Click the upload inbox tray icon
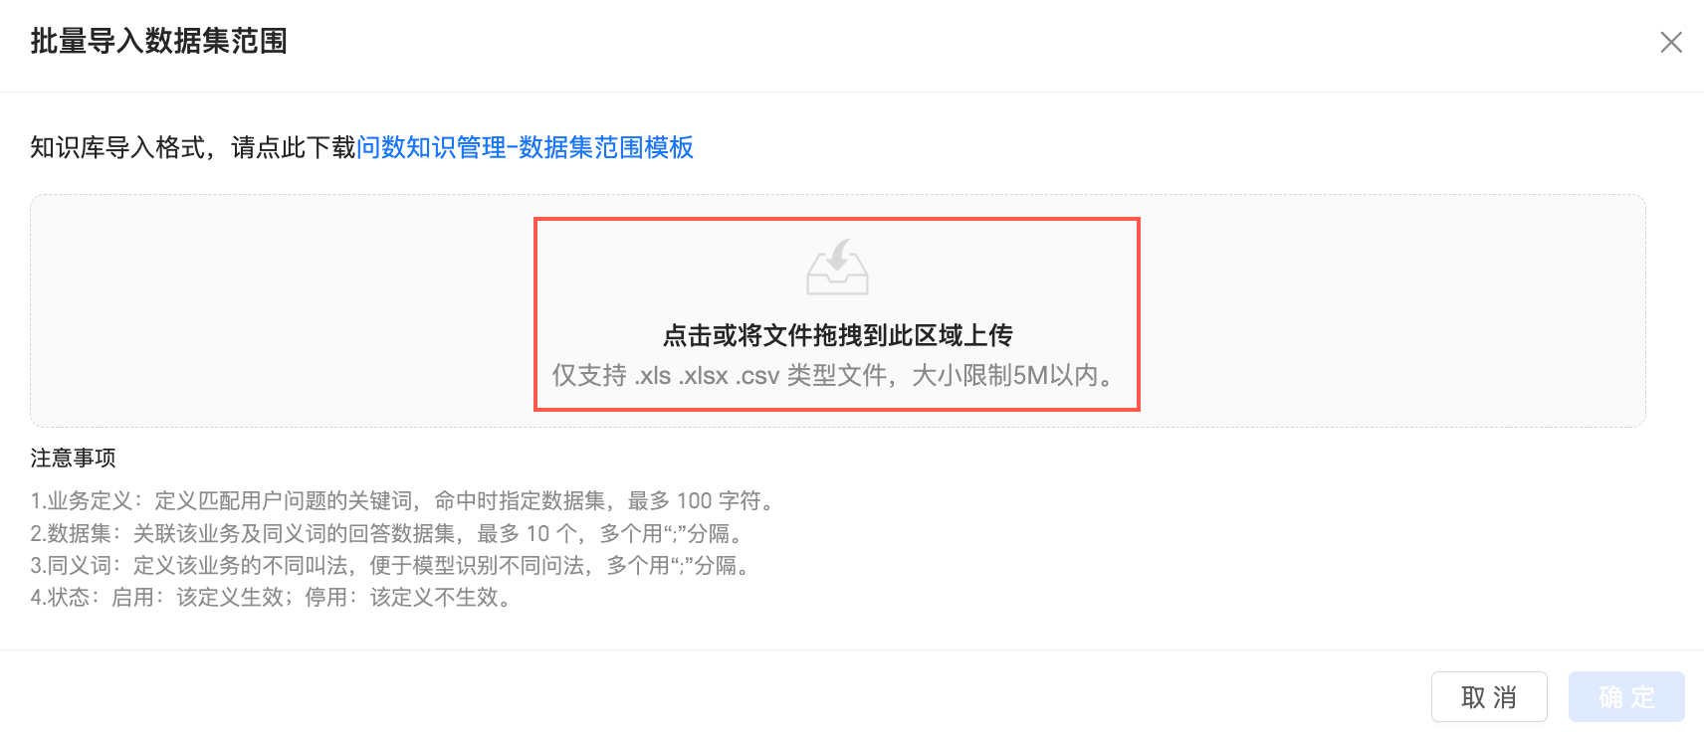 pyautogui.click(x=837, y=267)
